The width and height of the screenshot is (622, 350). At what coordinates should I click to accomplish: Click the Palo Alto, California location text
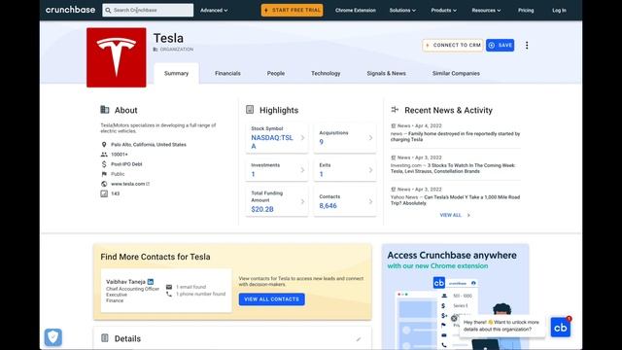[x=149, y=145]
